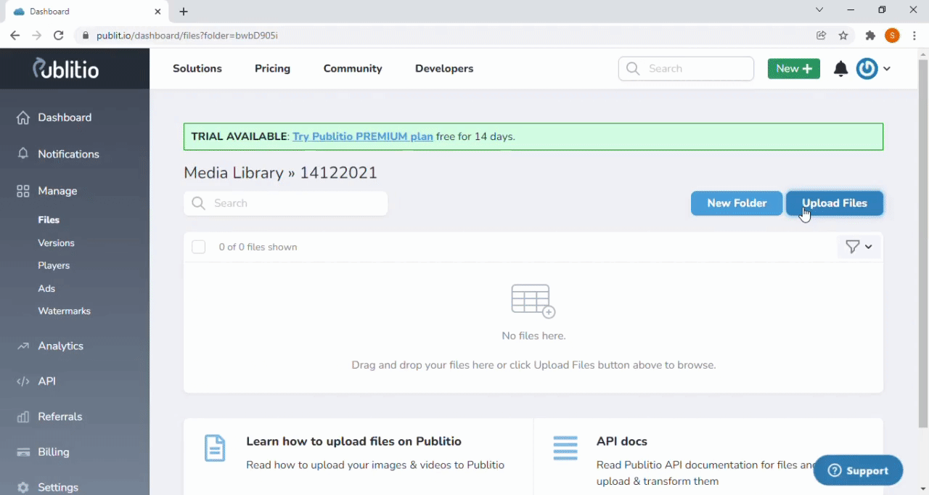Open Analytics from the sidebar

[x=60, y=346]
